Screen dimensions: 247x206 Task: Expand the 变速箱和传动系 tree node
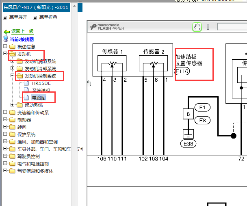(5, 112)
